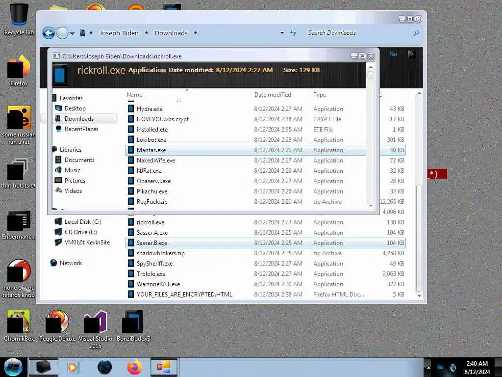Select the Trololo.exe file icon
The image size is (502, 377).
130,274
